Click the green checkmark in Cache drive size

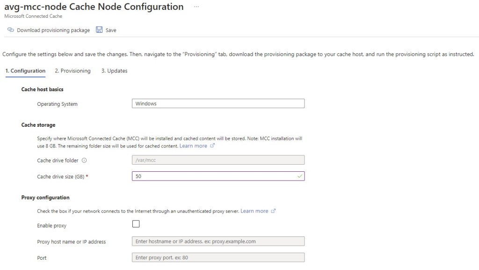tap(299, 176)
